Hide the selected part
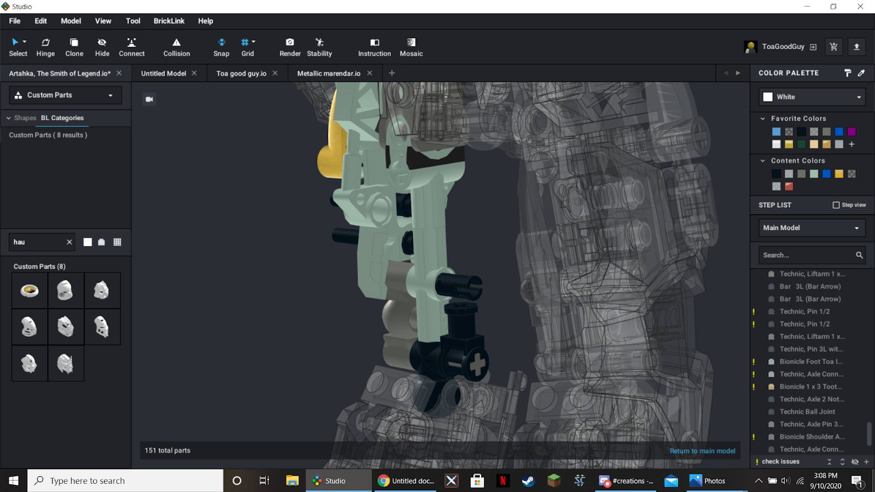Image resolution: width=875 pixels, height=492 pixels. [x=102, y=47]
